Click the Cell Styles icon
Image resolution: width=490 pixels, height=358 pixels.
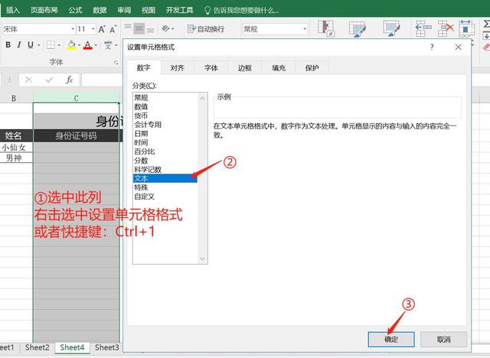click(391, 28)
